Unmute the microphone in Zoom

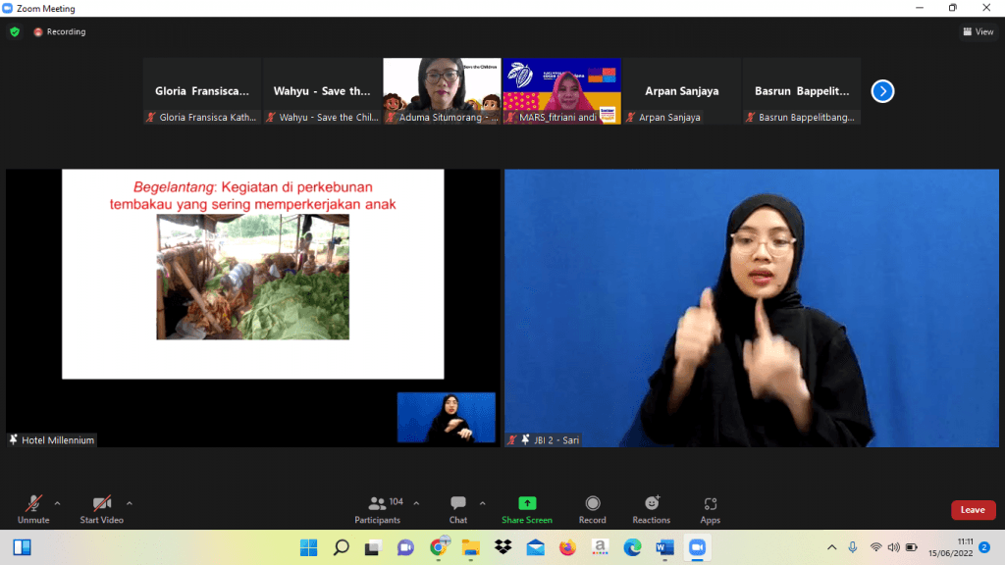33,509
